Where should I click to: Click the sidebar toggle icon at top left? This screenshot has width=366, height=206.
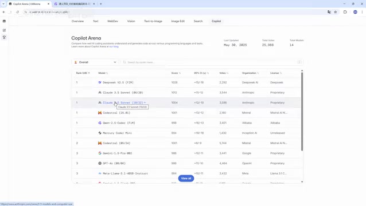tap(4, 21)
